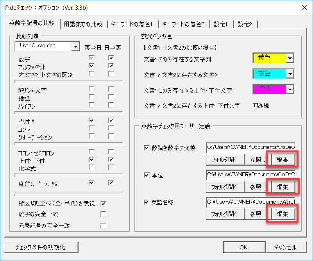
Task: Open the 水色 highlighter color dropdown
Action: click(290, 74)
